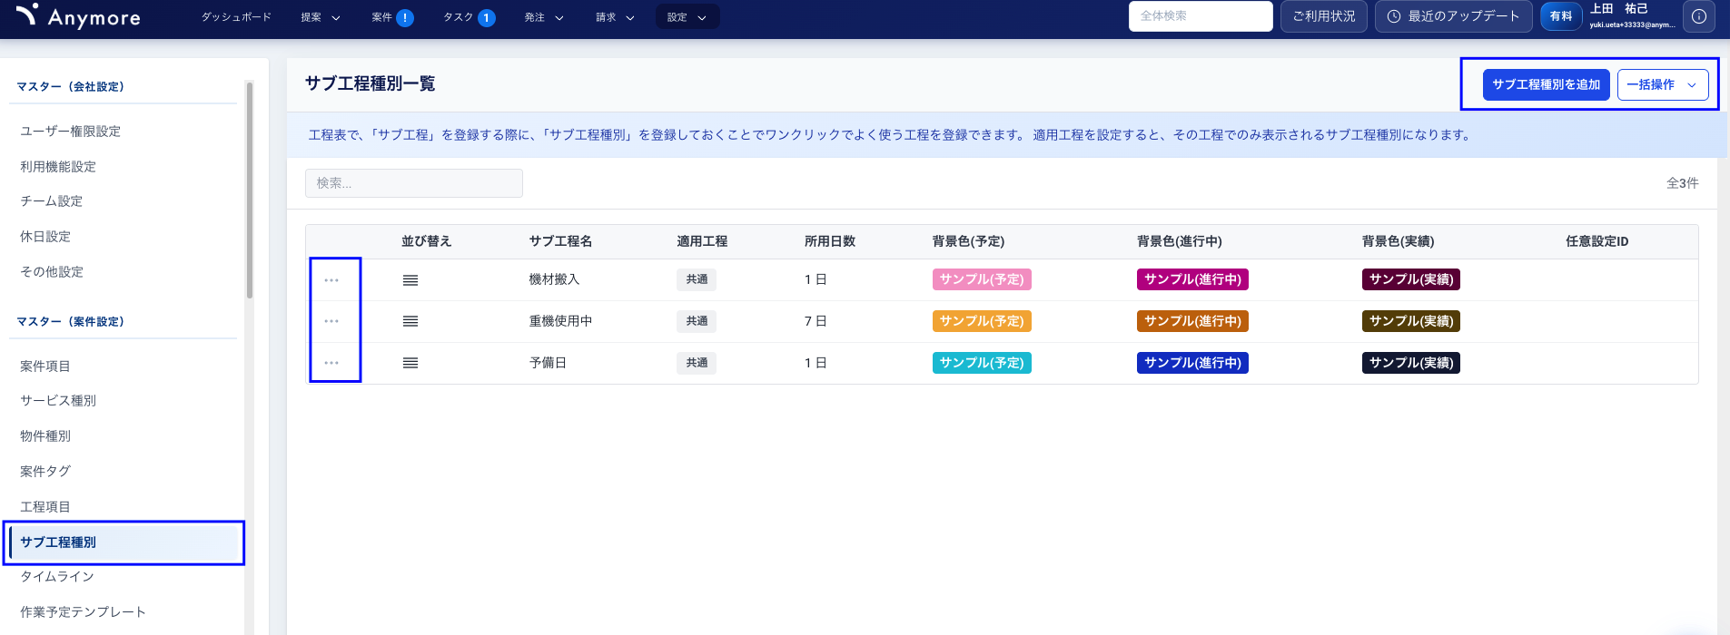Click the info icon in header

(x=1699, y=16)
